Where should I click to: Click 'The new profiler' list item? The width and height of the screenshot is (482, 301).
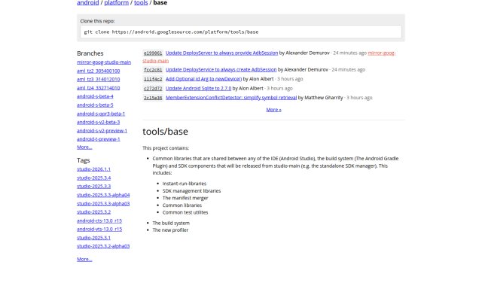pos(170,230)
